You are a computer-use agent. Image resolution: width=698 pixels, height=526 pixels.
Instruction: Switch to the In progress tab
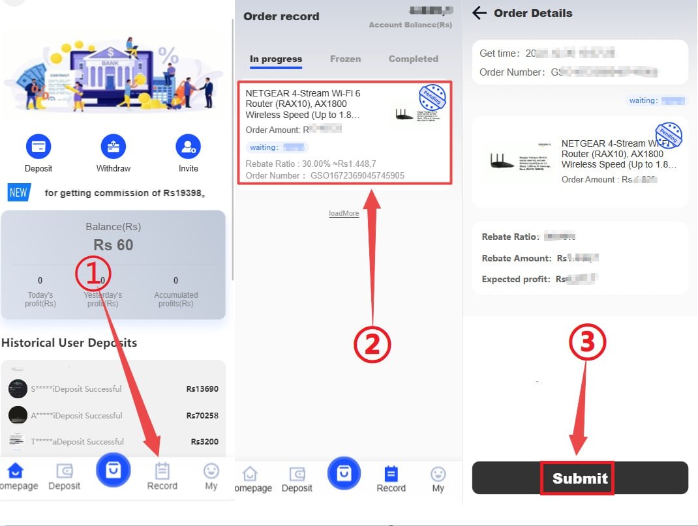coord(276,59)
